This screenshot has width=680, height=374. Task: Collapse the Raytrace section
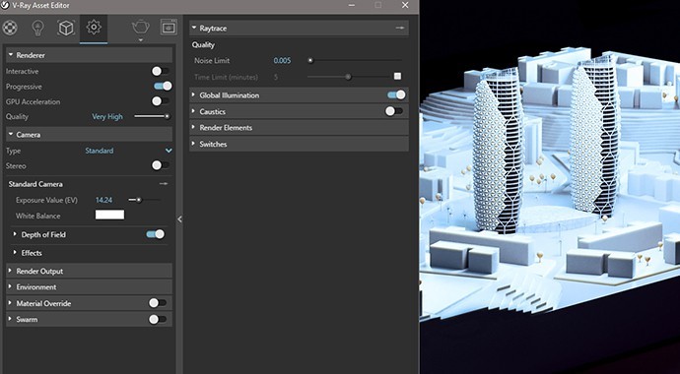(194, 29)
